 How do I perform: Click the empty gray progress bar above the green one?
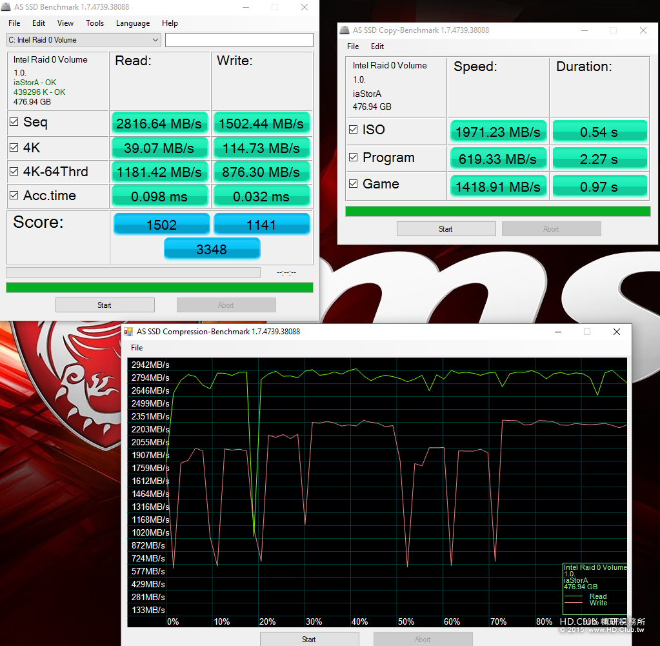tap(133, 272)
